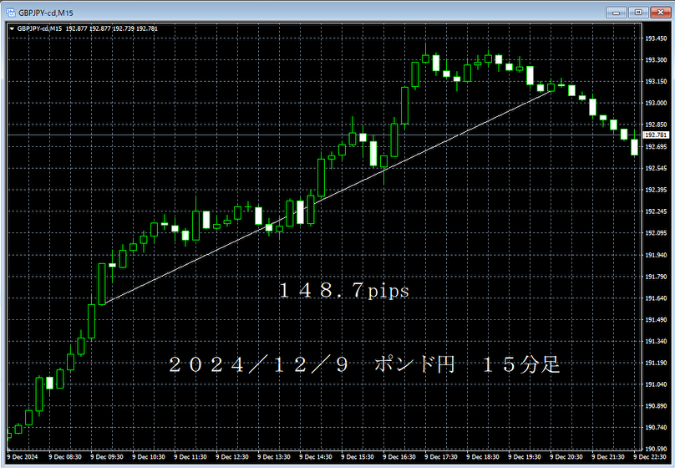Click the 193.450 price scale label
This screenshot has height=468, width=675.
[x=656, y=38]
